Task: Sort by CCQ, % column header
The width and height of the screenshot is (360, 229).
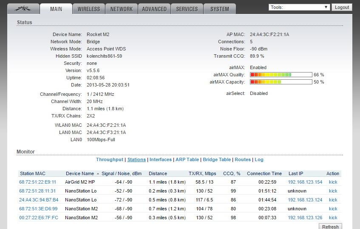Action: (x=232, y=173)
